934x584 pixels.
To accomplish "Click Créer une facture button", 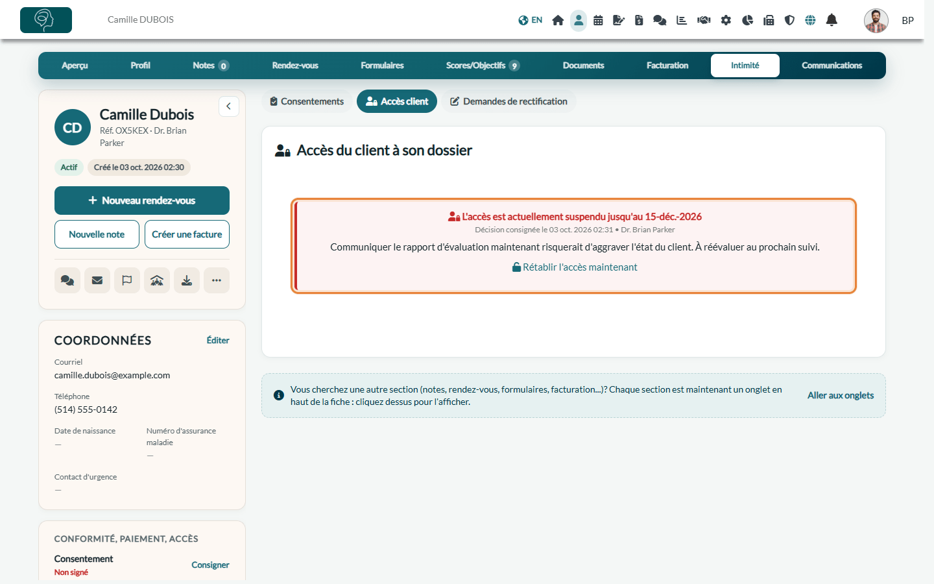I will 187,234.
